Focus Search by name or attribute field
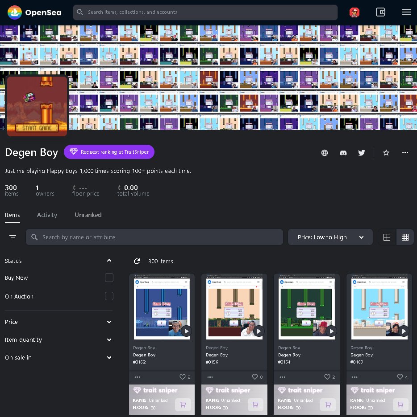 (154, 237)
